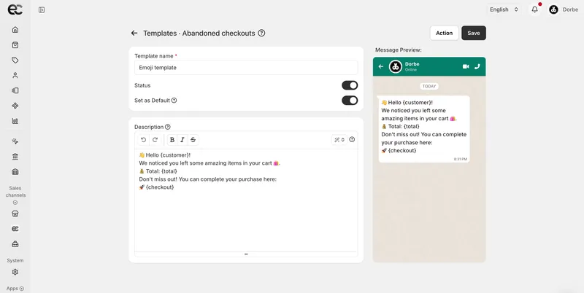Open the sidebar icon above System
Image resolution: width=584 pixels, height=293 pixels.
click(x=15, y=244)
